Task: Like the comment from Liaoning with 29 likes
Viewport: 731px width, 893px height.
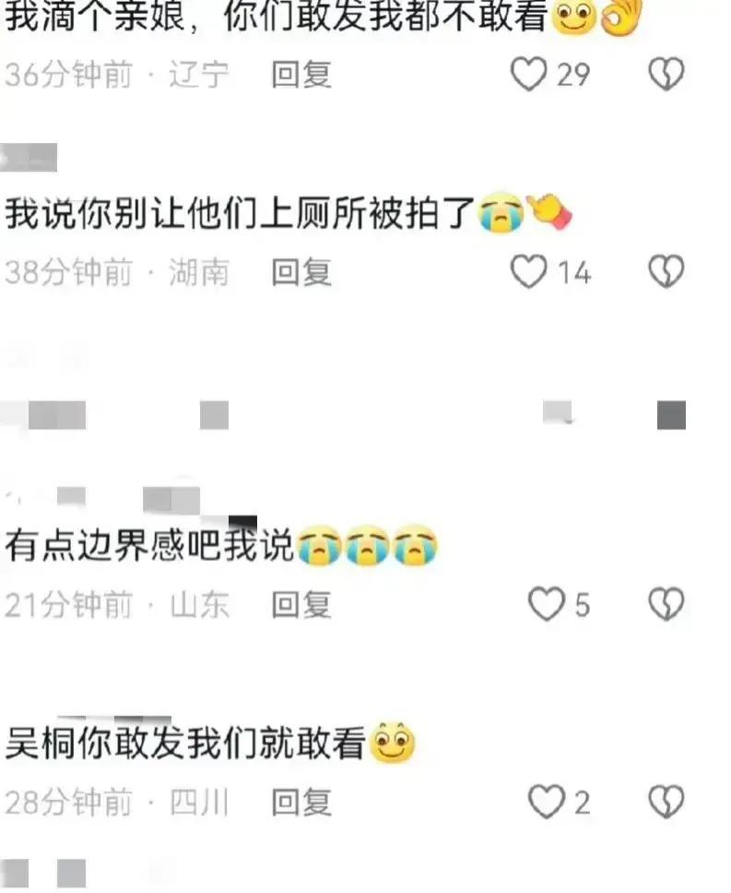Action: (x=528, y=74)
